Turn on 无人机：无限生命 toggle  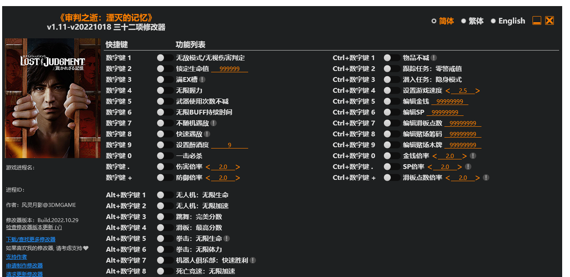coord(165,195)
